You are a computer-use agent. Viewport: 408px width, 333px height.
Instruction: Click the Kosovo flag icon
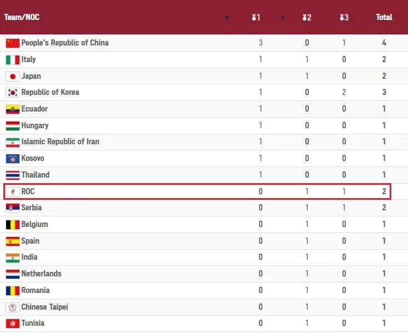click(x=12, y=158)
